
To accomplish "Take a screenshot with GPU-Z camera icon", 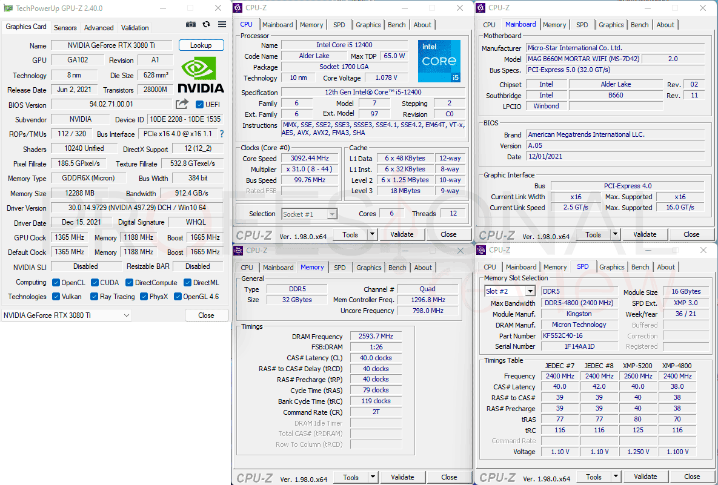I will coord(191,25).
